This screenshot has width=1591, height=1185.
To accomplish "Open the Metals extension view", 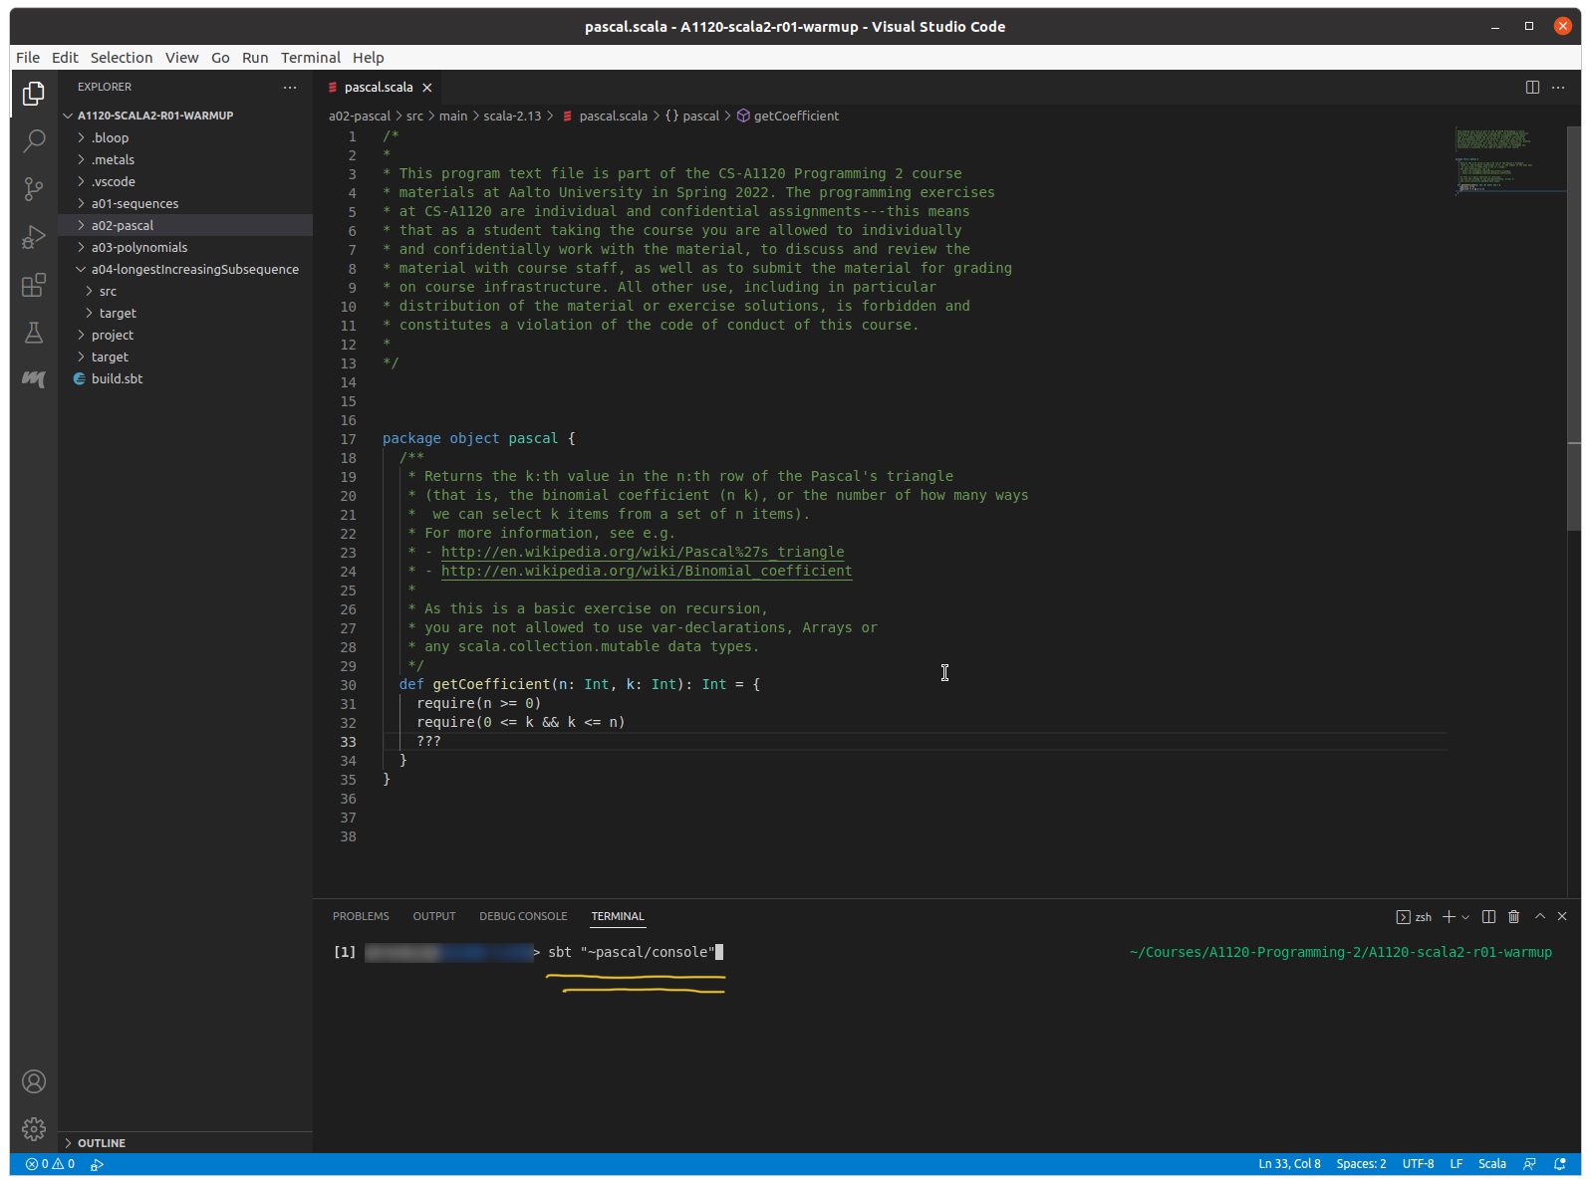I will click(x=34, y=379).
